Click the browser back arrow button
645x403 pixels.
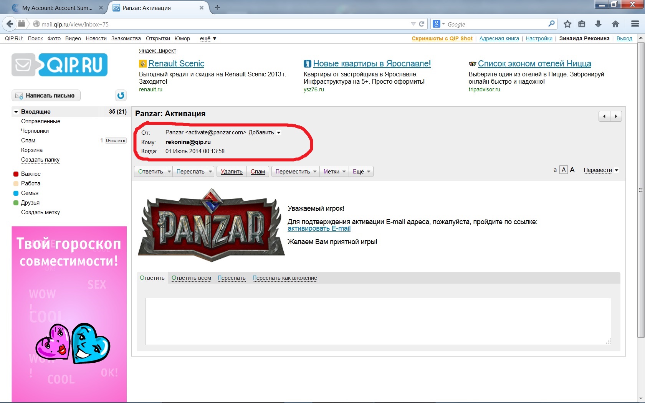[x=10, y=24]
